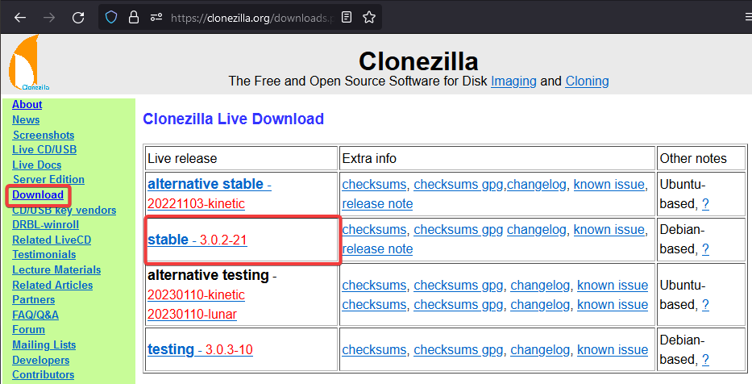Open release note for the stable row
Image resolution: width=752 pixels, height=384 pixels.
(377, 249)
